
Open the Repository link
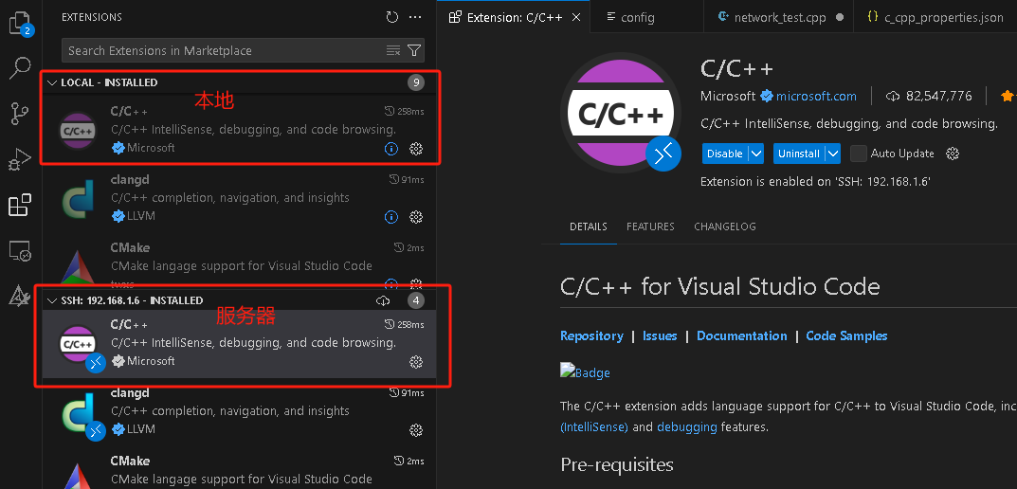point(591,335)
